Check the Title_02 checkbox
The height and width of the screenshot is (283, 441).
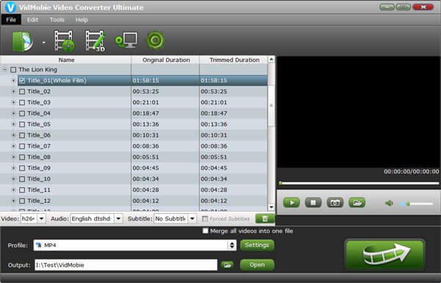(22, 92)
